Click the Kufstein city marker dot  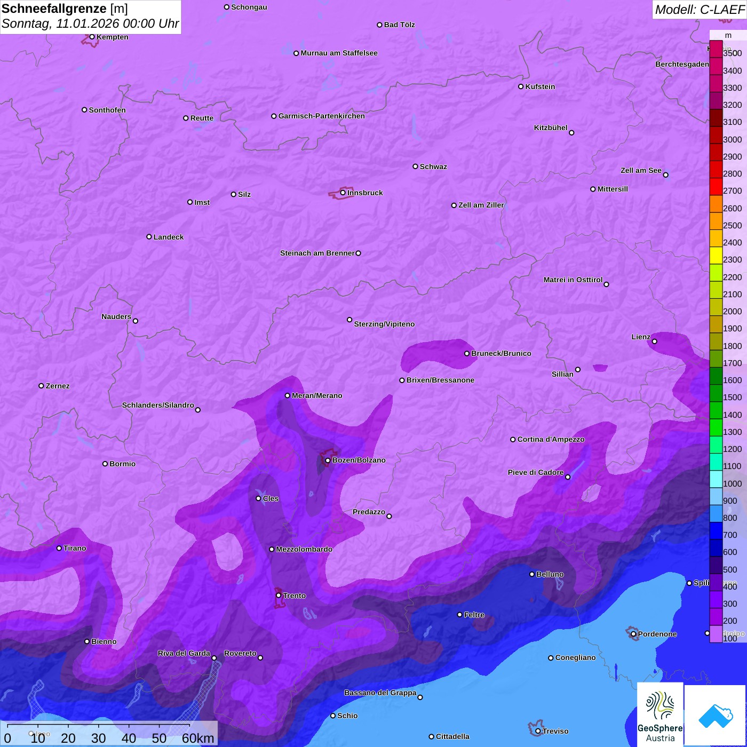(521, 86)
